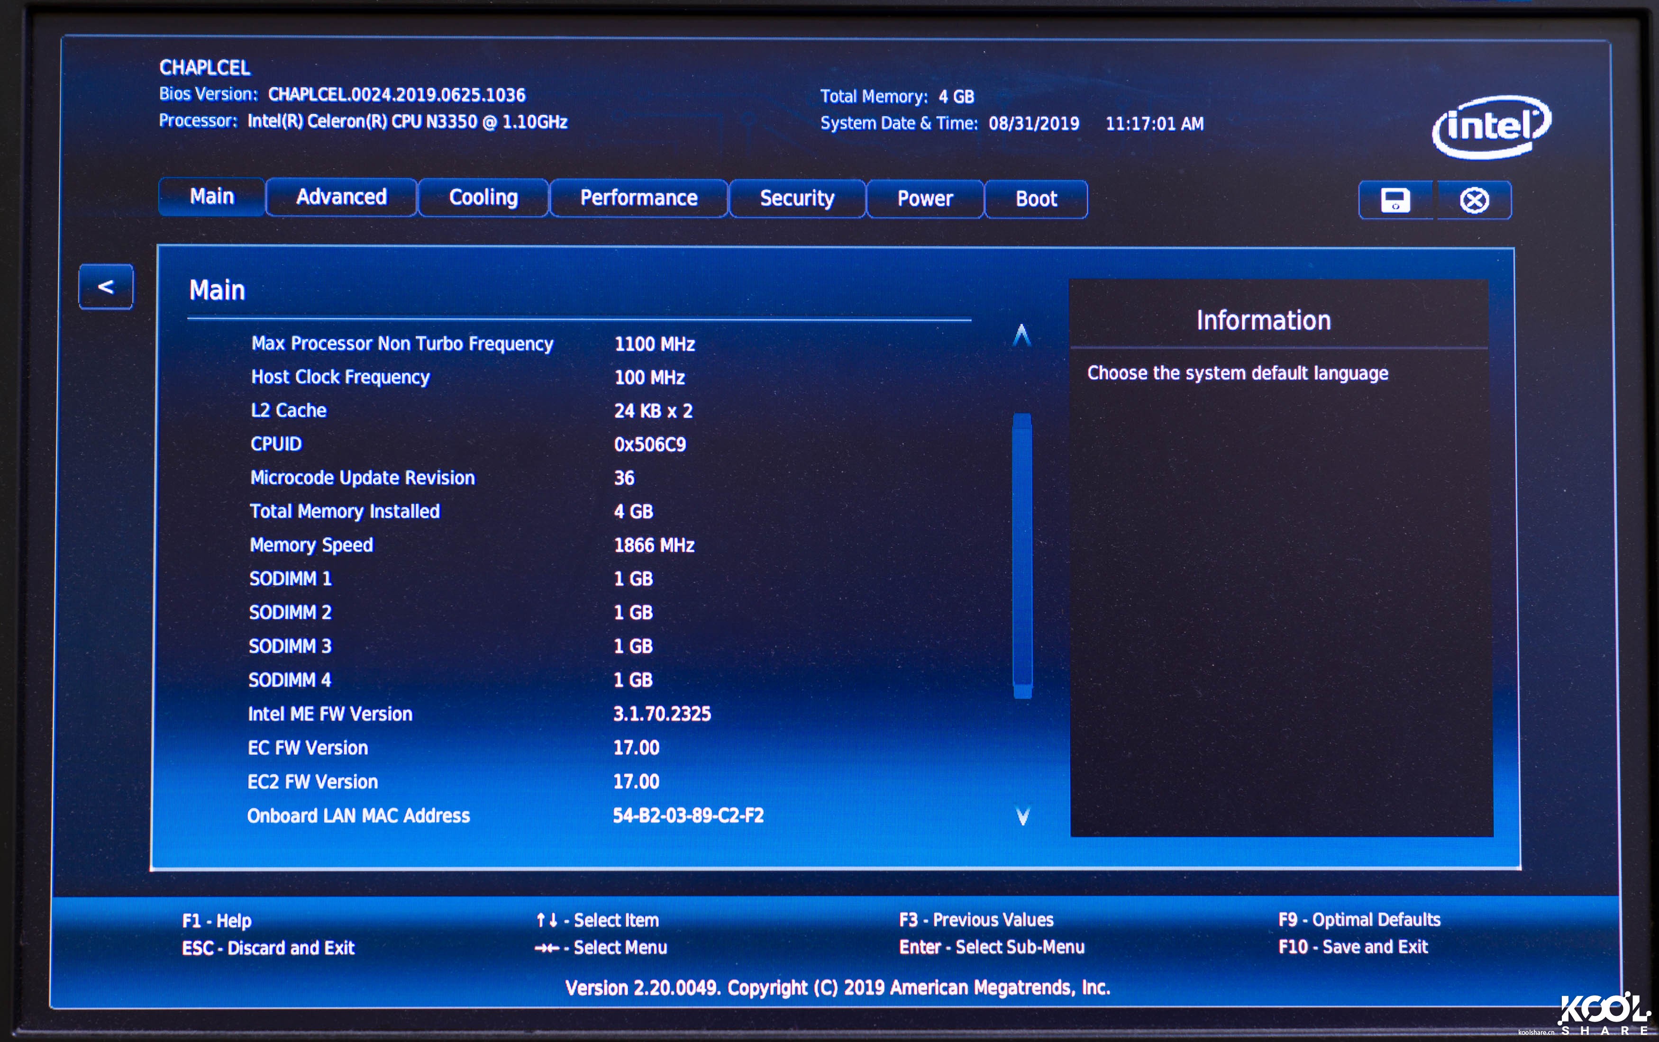The height and width of the screenshot is (1042, 1659).
Task: Switch to the Power tab
Action: [x=925, y=199]
